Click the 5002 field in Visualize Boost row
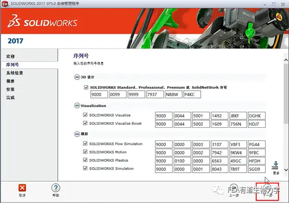289x203 pixels. tap(201, 124)
